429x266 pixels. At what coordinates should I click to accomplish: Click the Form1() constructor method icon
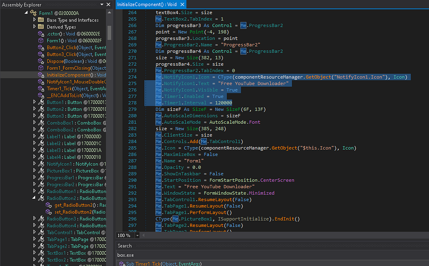pyautogui.click(x=41, y=41)
